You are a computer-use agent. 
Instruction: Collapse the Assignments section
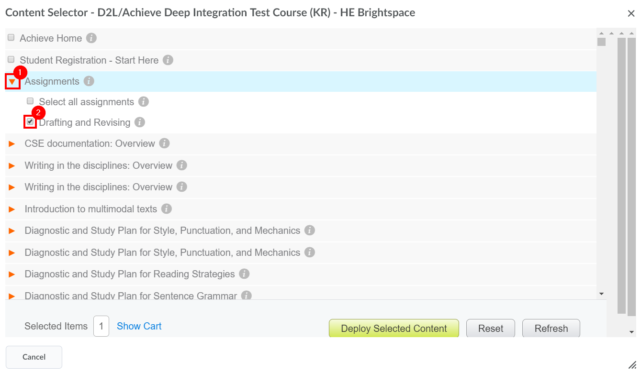[11, 81]
